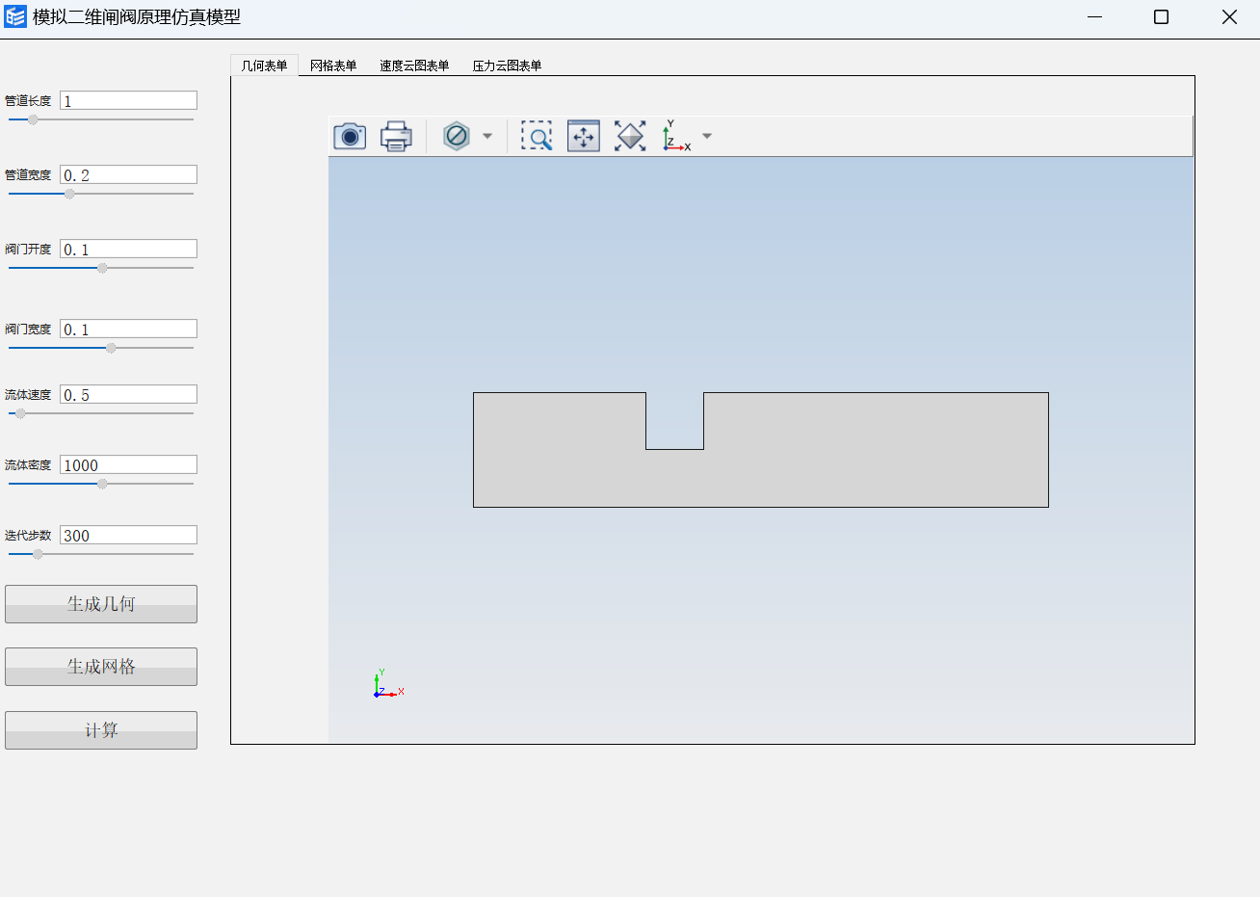The image size is (1260, 897).
Task: Click the axis triad in viewport corner
Action: 388,683
